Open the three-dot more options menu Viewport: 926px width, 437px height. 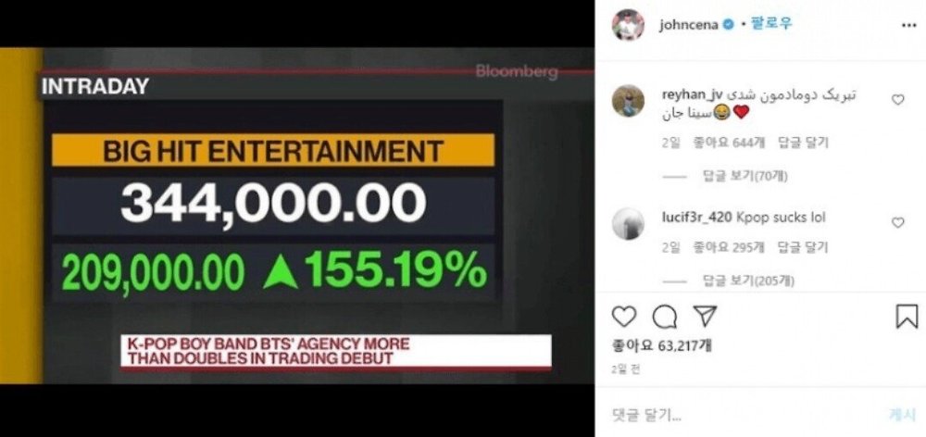909,25
